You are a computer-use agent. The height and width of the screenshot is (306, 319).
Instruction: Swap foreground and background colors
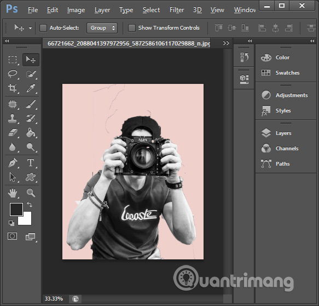[30, 204]
